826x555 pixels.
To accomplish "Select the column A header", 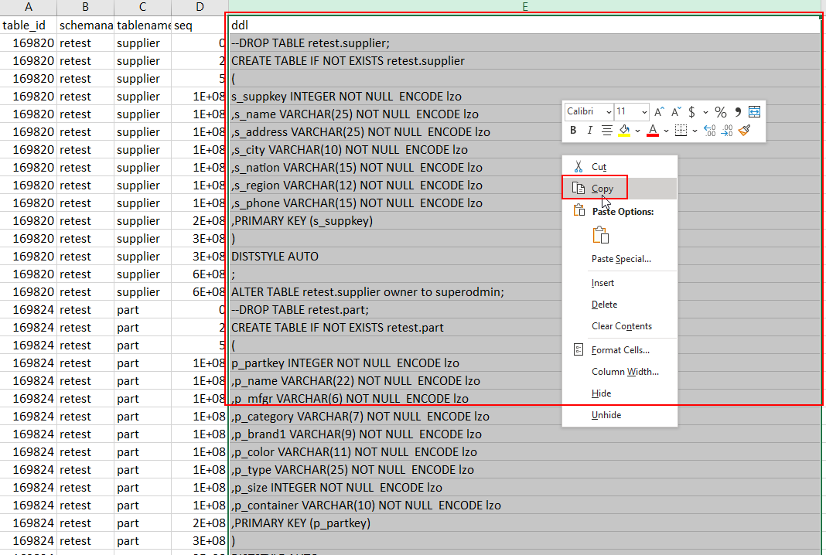I will (x=29, y=7).
